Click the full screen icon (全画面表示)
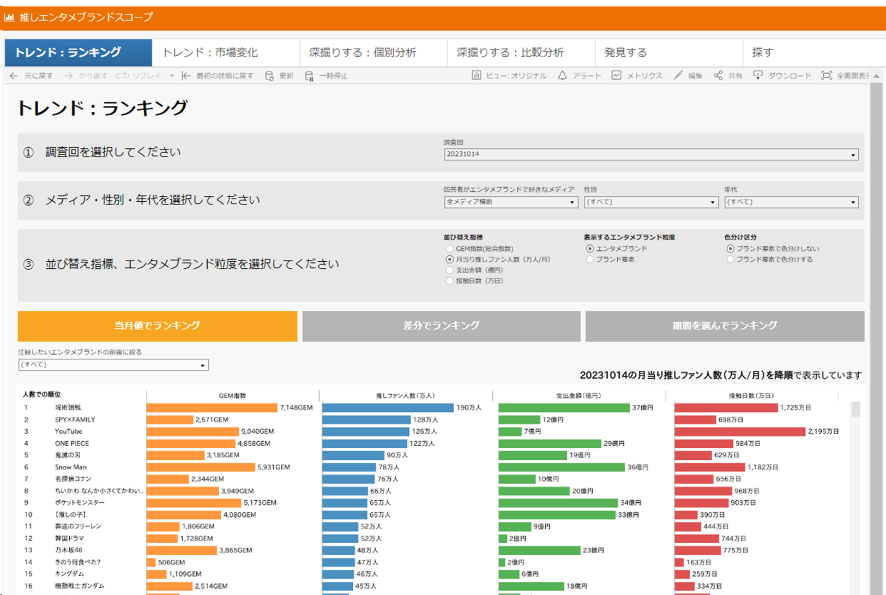The height and width of the screenshot is (595, 886). click(827, 75)
